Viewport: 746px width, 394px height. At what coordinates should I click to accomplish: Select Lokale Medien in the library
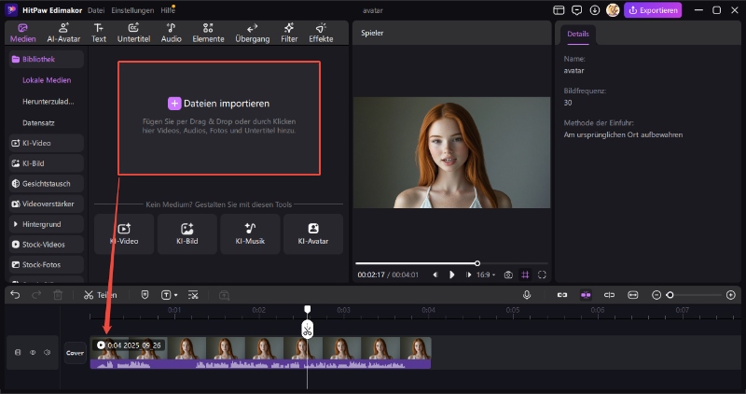click(x=48, y=79)
